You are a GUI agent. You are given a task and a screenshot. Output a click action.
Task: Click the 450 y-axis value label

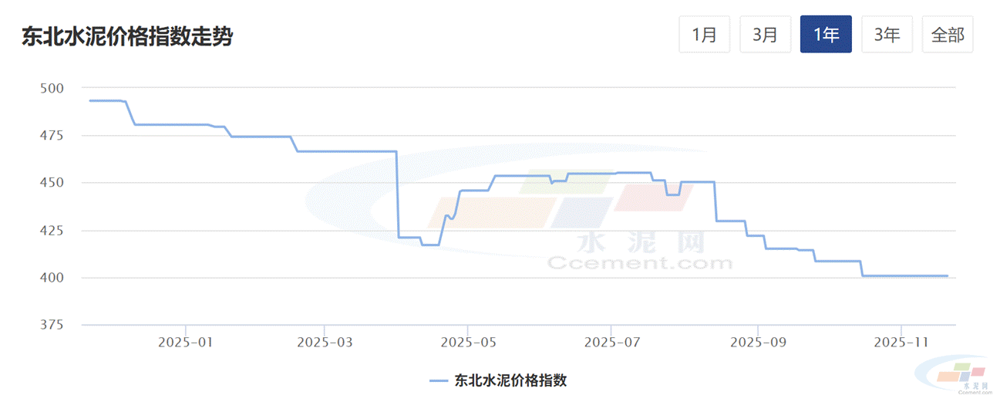pos(51,183)
